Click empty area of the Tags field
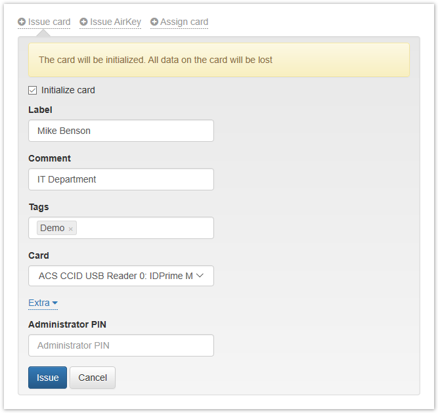This screenshot has width=438, height=413. pyautogui.click(x=144, y=228)
